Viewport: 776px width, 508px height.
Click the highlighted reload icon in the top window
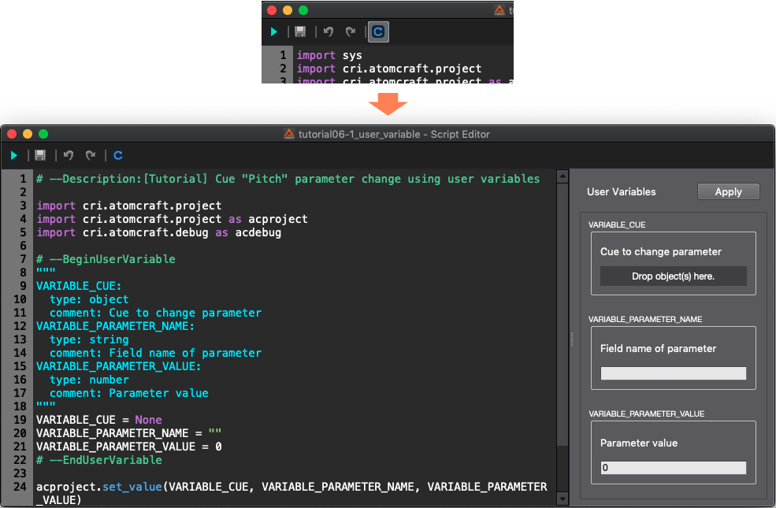378,32
